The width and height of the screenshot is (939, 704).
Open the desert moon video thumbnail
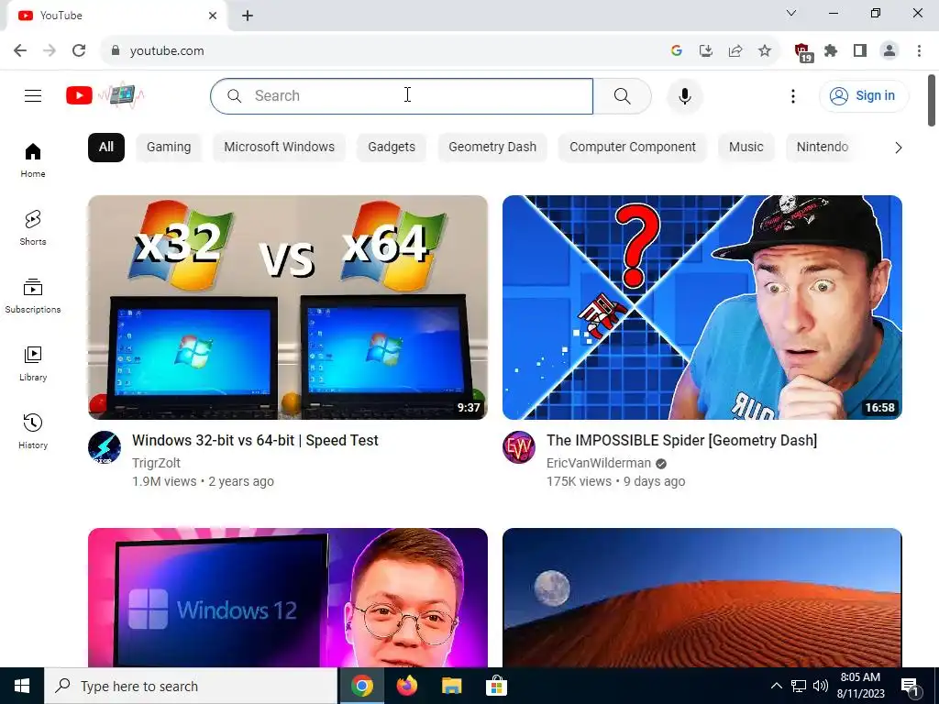point(701,598)
